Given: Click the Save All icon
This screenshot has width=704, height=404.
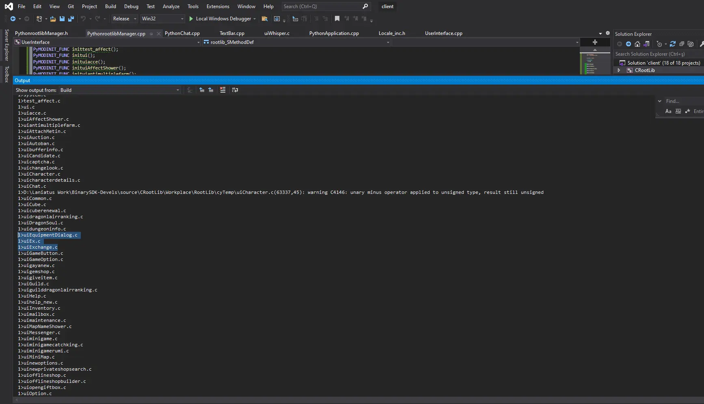Looking at the screenshot, I should point(71,19).
